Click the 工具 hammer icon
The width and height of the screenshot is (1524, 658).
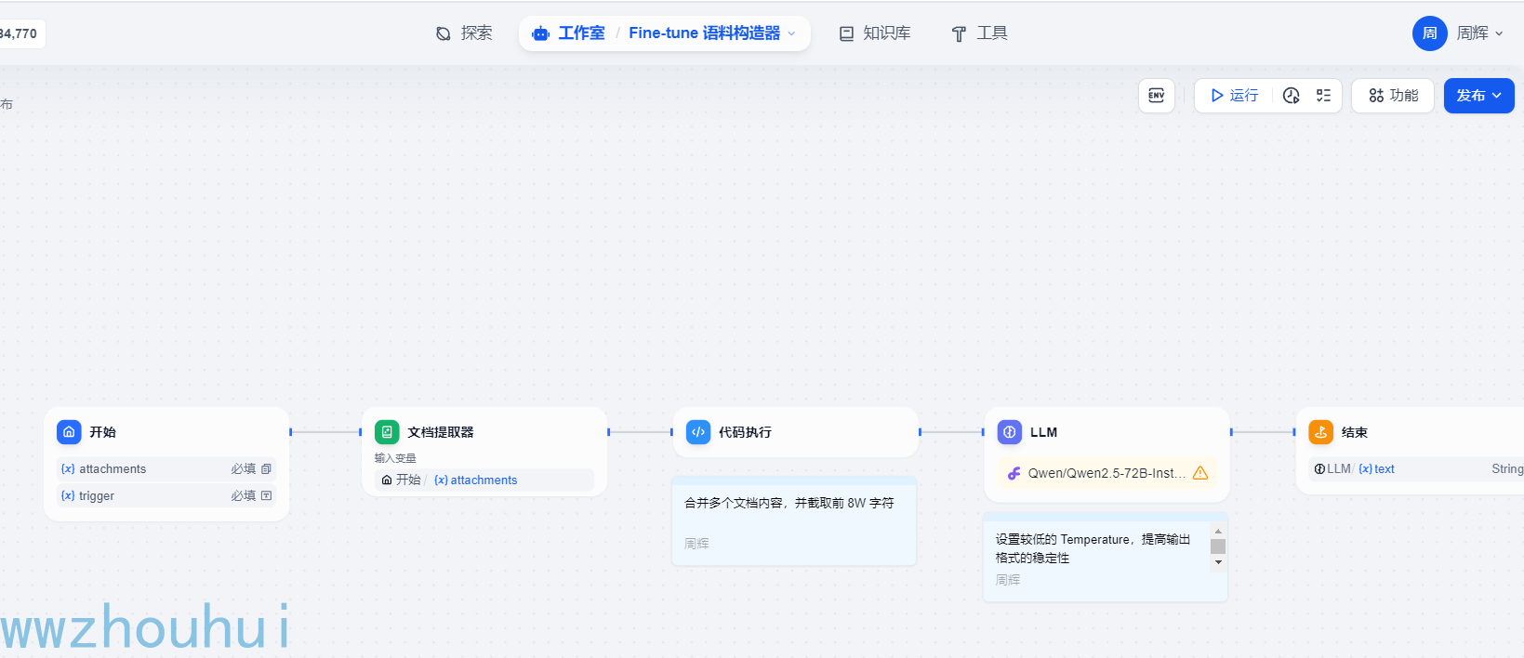959,34
